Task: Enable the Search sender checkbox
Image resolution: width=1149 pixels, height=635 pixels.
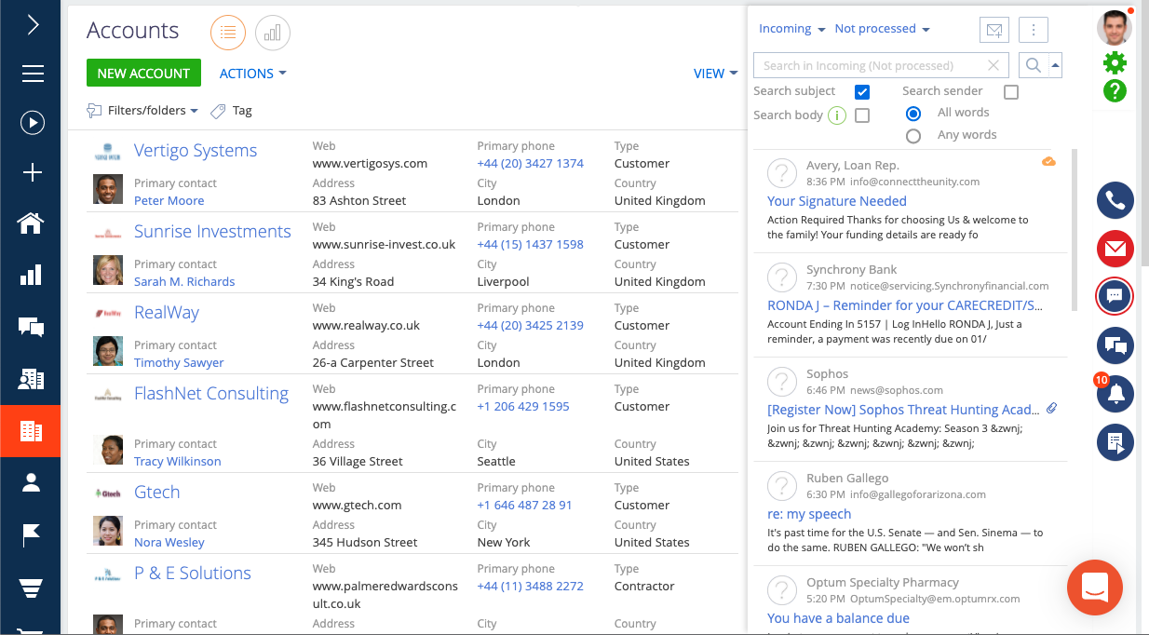Action: [x=1009, y=90]
